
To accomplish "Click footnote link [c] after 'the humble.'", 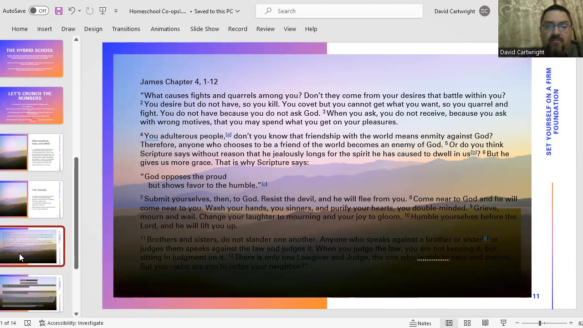I will 264,184.
